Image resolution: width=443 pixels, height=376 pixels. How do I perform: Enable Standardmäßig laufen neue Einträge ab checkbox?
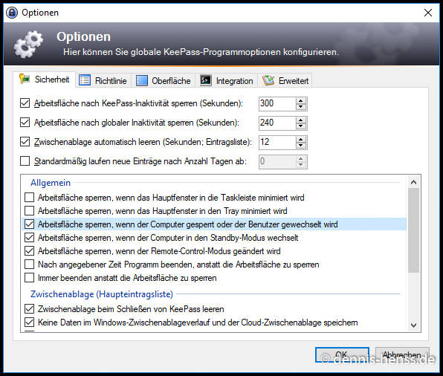pos(25,161)
